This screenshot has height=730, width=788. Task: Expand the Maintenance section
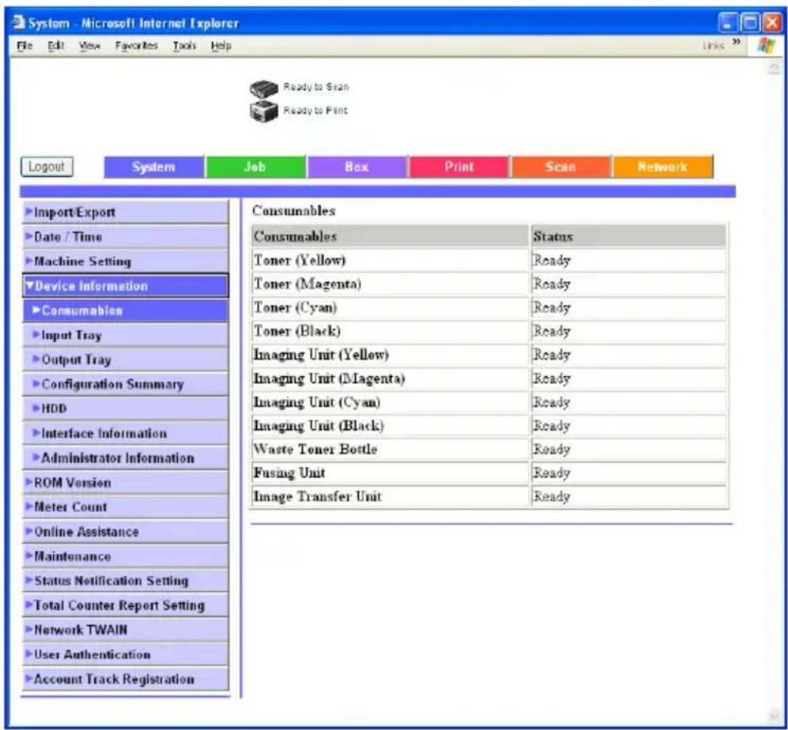click(125, 556)
